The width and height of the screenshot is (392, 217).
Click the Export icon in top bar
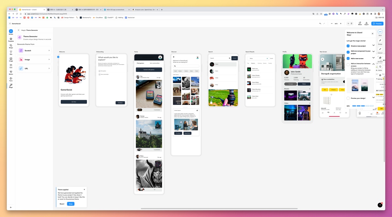pyautogui.click(x=367, y=23)
